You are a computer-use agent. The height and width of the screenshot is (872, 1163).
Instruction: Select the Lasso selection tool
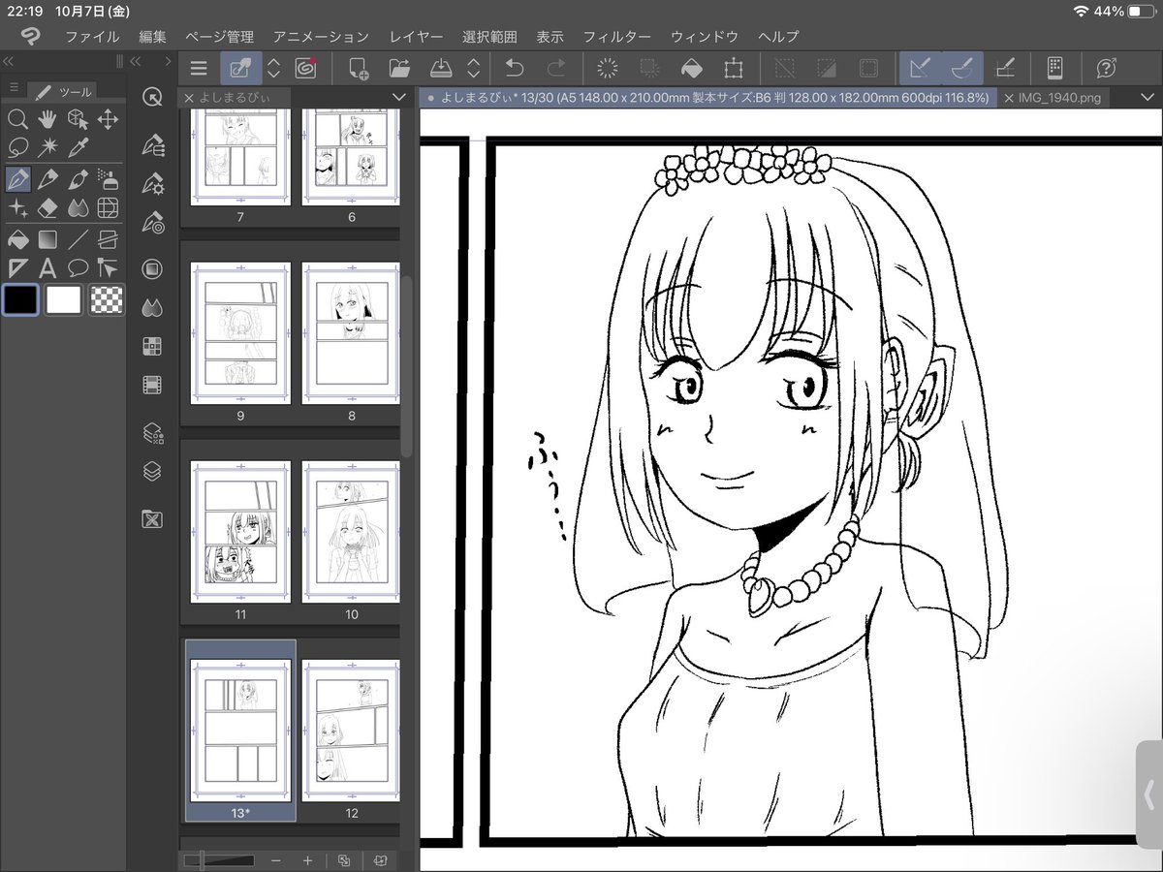click(17, 148)
